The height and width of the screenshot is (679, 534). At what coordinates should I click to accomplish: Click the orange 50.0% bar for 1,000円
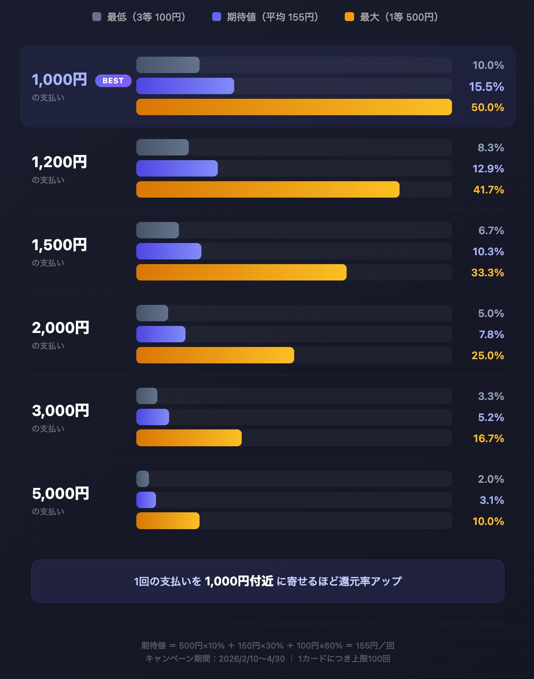point(294,107)
